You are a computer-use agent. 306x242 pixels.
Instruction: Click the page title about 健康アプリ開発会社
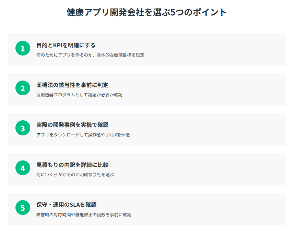146,12
